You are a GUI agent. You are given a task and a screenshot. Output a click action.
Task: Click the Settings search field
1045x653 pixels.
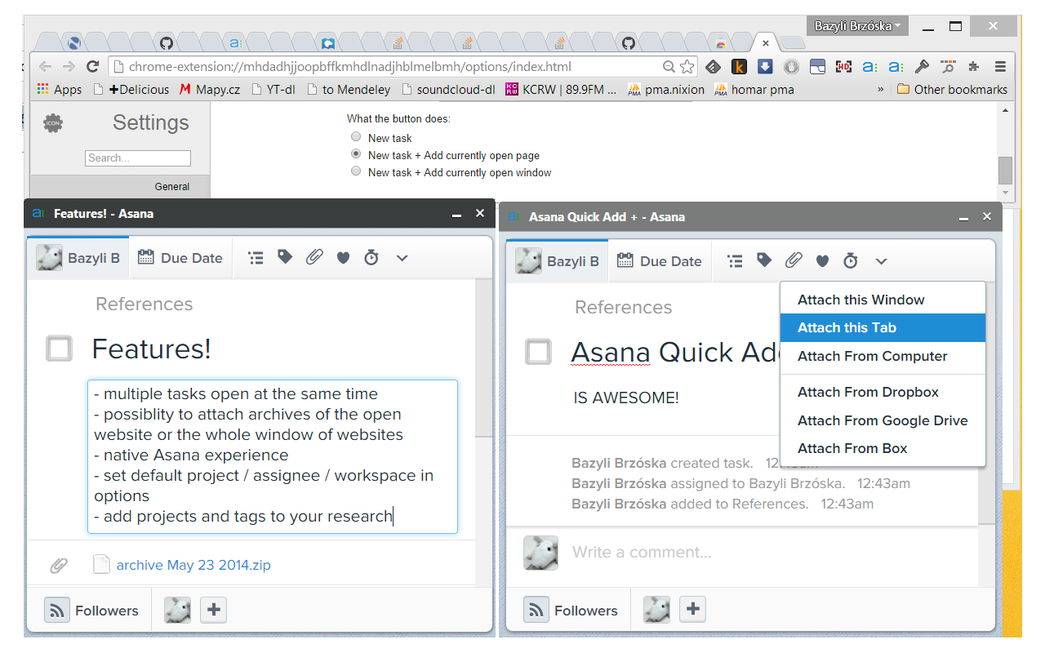click(x=138, y=158)
